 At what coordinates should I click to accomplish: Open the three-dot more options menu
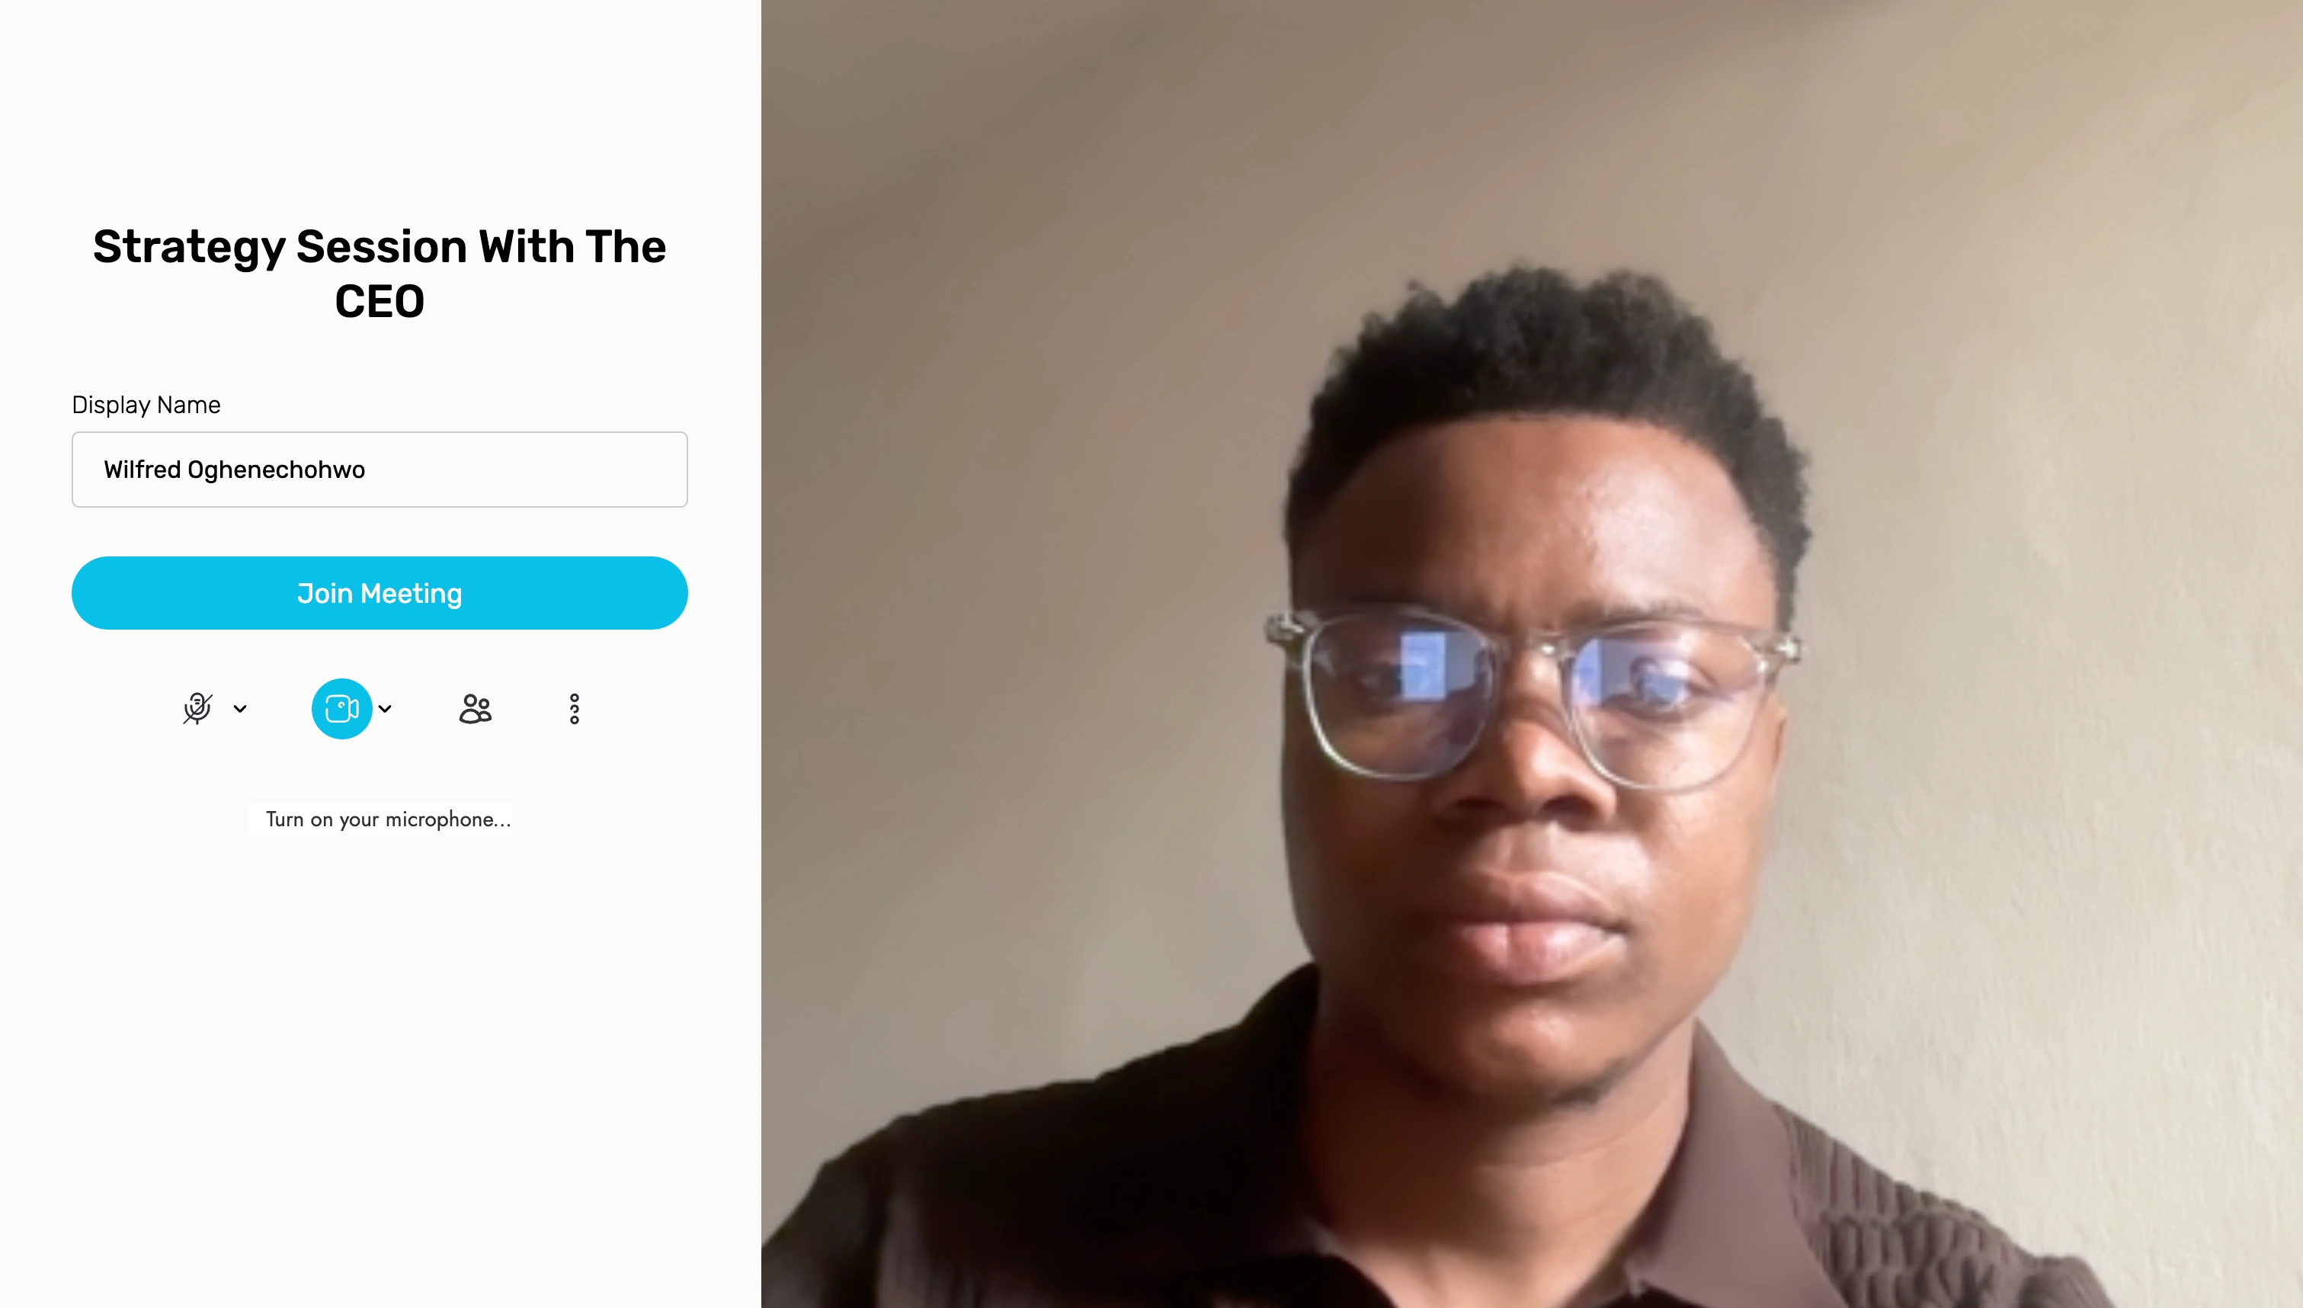coord(575,709)
